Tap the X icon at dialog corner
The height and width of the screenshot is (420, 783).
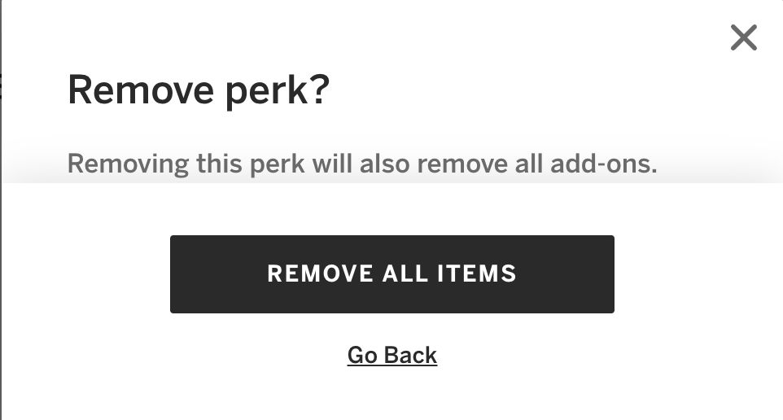(744, 37)
